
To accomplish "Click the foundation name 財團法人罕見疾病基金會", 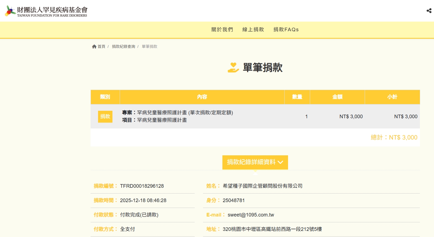I will 52,10.
